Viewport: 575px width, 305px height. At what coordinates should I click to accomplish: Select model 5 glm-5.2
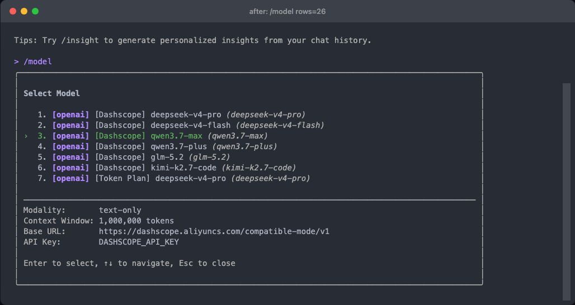134,157
